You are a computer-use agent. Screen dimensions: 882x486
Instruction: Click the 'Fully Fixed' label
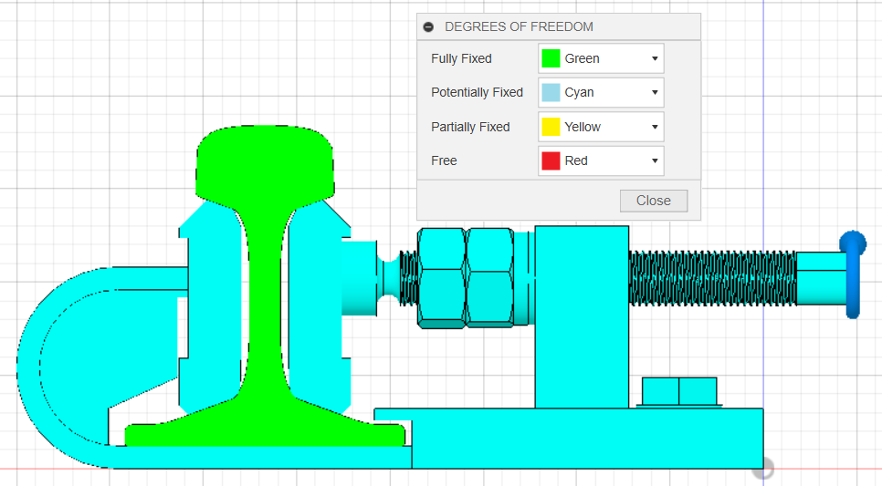pyautogui.click(x=461, y=58)
